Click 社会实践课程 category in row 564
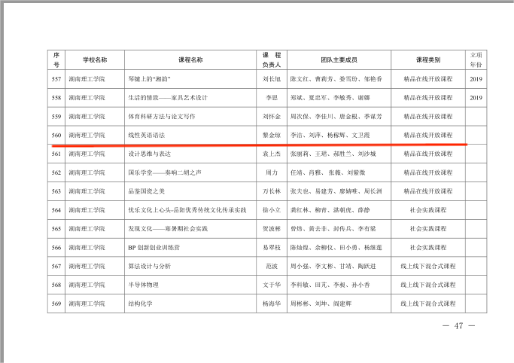Image resolution: width=514 pixels, height=363 pixels. pos(427,209)
